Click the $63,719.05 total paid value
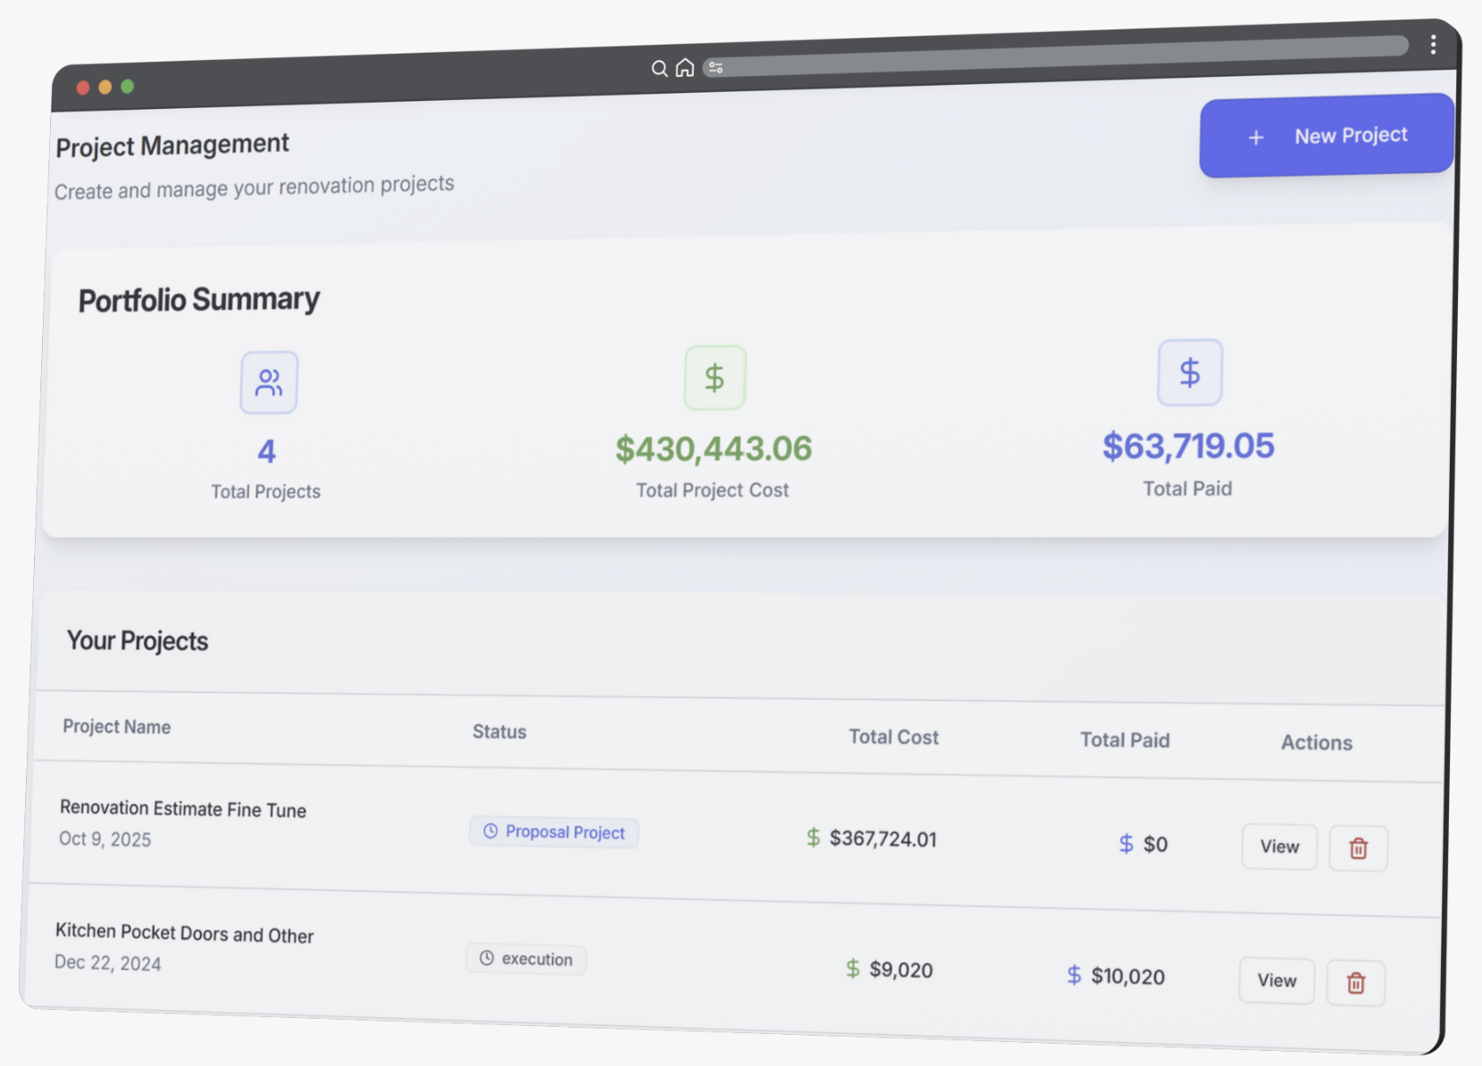This screenshot has width=1482, height=1066. click(1188, 446)
